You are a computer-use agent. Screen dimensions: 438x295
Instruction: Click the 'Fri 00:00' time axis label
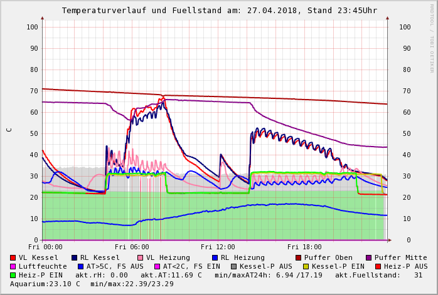(x=45, y=247)
